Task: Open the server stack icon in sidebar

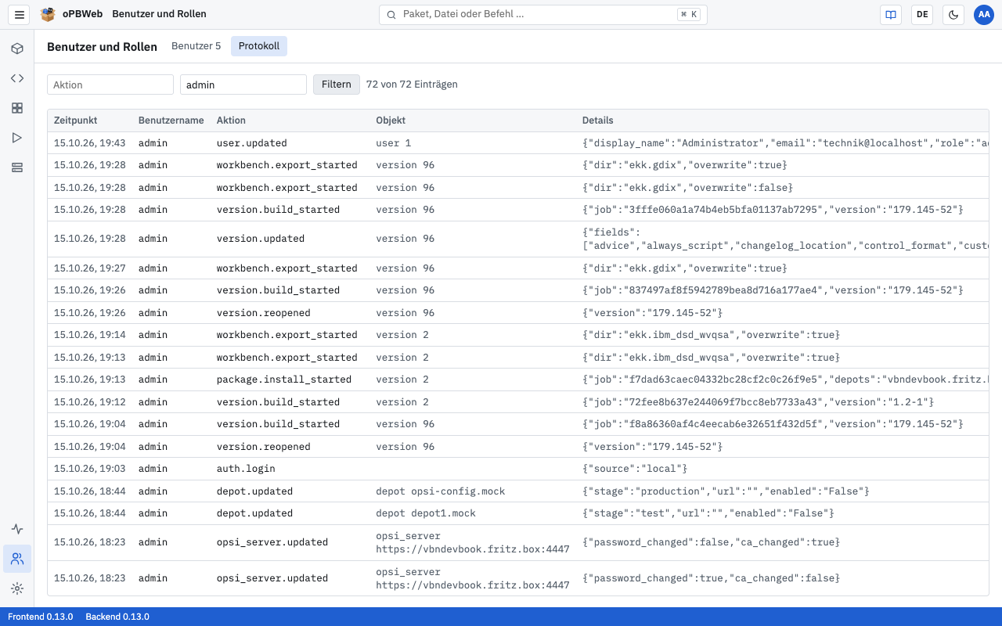Action: 17,167
